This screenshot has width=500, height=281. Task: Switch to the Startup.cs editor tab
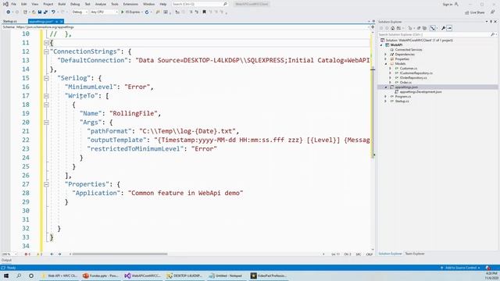coord(10,21)
